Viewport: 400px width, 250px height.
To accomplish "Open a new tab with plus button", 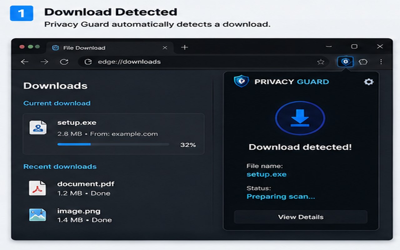I will click(185, 47).
